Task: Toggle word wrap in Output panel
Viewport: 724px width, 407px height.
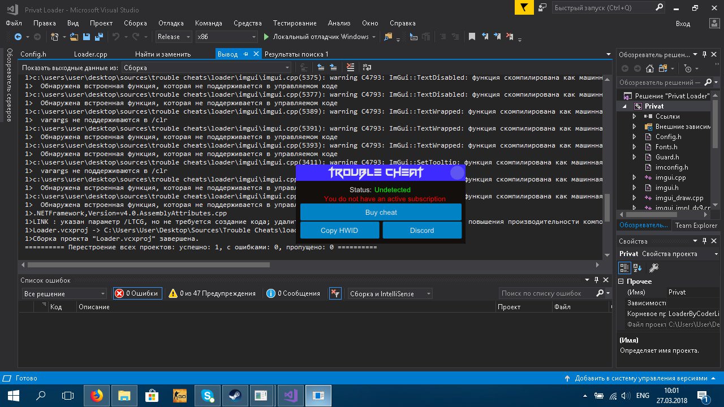Action: click(x=368, y=67)
